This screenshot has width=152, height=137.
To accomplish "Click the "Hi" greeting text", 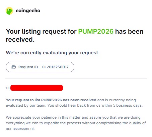I will point(8,88).
